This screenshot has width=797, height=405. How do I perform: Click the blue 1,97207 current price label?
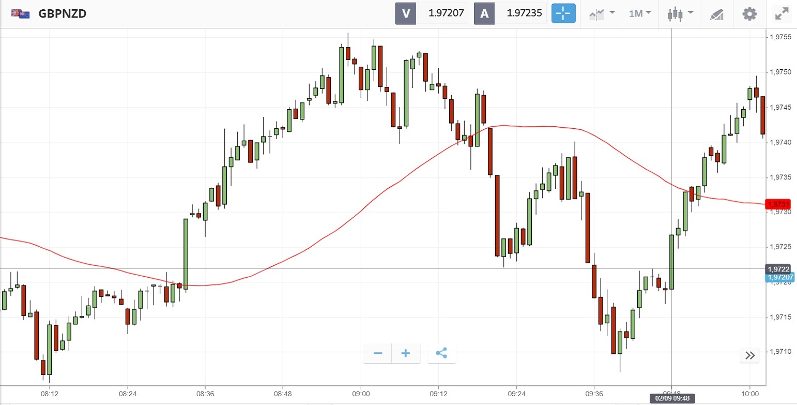(780, 278)
